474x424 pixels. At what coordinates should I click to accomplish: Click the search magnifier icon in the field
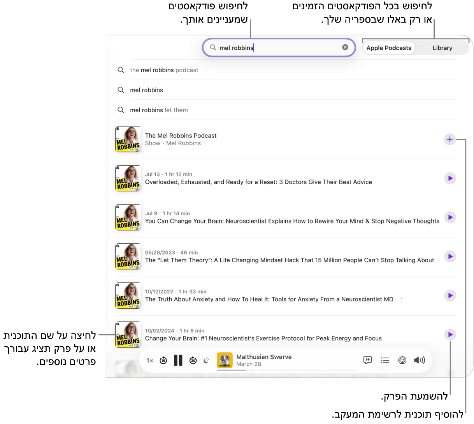tap(213, 47)
